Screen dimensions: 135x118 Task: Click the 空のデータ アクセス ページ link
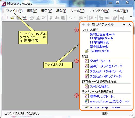coord(106,66)
